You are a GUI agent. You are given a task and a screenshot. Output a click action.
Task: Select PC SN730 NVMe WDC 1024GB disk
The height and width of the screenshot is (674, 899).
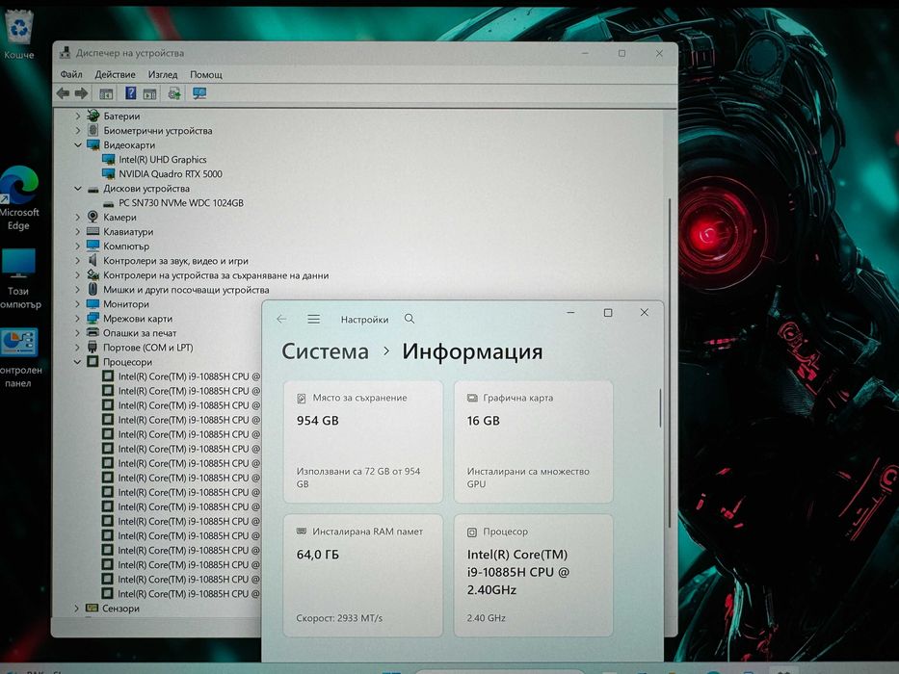[x=181, y=203]
